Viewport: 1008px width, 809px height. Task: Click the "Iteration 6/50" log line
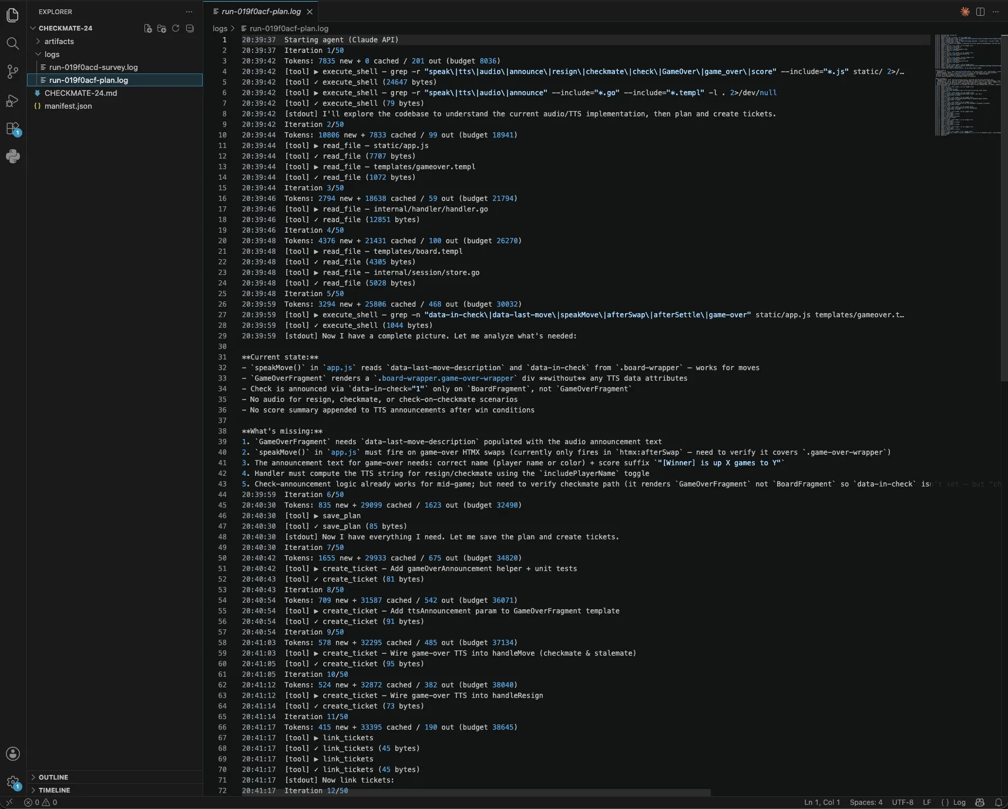314,495
